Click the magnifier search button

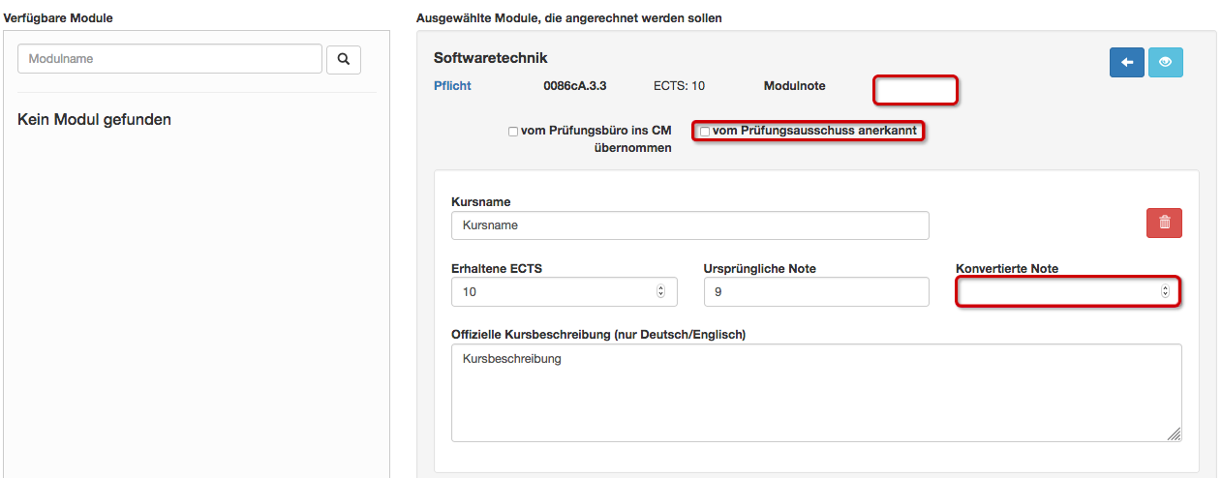344,59
